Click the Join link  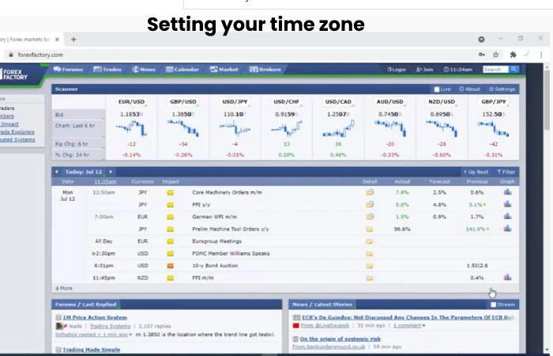click(424, 70)
